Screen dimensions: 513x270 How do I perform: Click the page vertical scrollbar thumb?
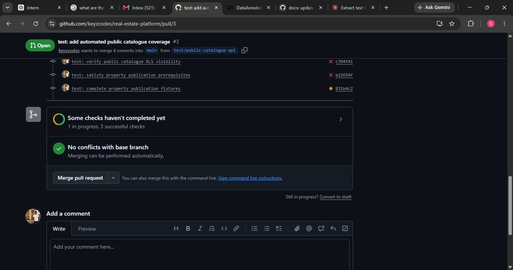[x=510, y=205]
